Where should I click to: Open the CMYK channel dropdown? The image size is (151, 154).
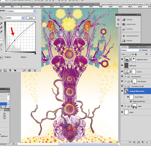pyautogui.click(x=15, y=18)
